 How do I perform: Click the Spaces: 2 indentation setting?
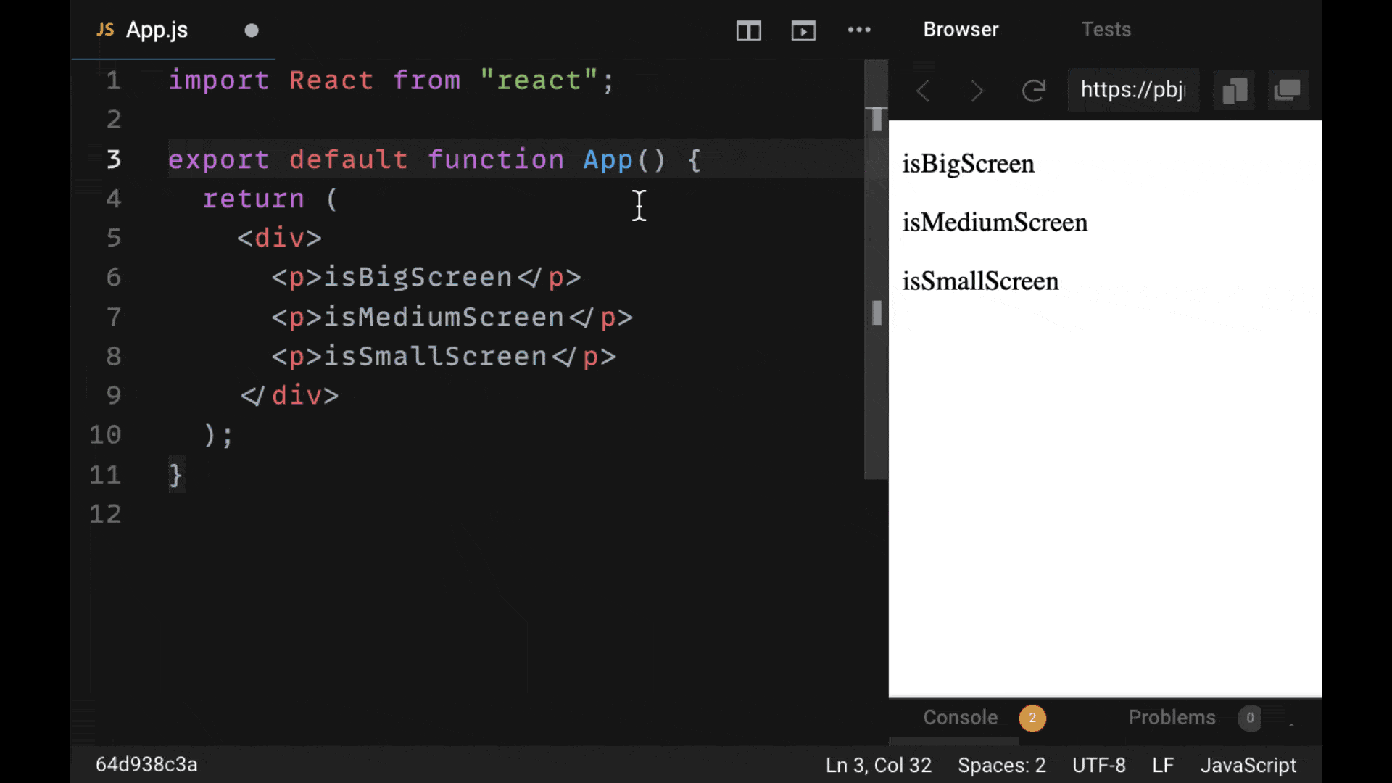point(1002,764)
